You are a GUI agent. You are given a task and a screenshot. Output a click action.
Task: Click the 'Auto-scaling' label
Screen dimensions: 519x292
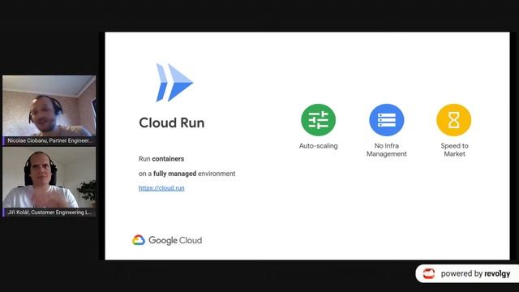tap(319, 146)
